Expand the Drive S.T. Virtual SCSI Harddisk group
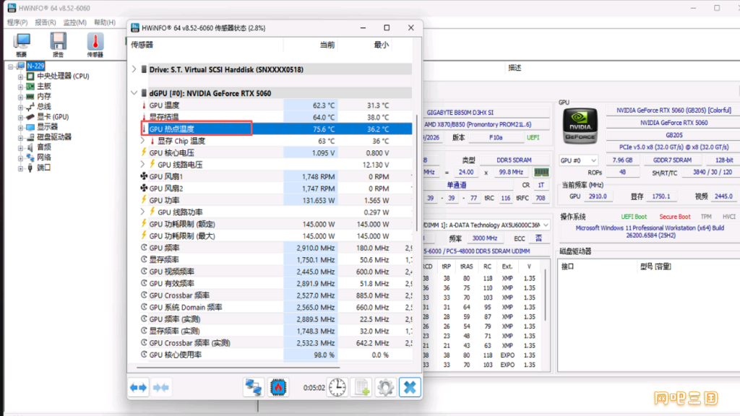The height and width of the screenshot is (416, 740). (134, 69)
